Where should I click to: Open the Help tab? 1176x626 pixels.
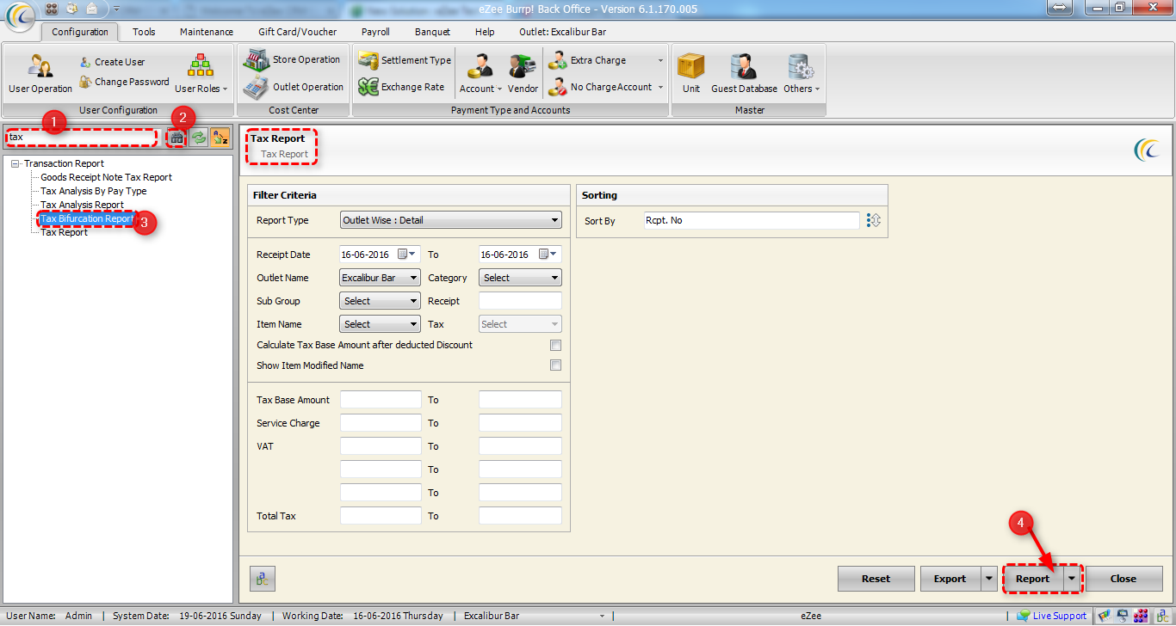click(x=485, y=32)
